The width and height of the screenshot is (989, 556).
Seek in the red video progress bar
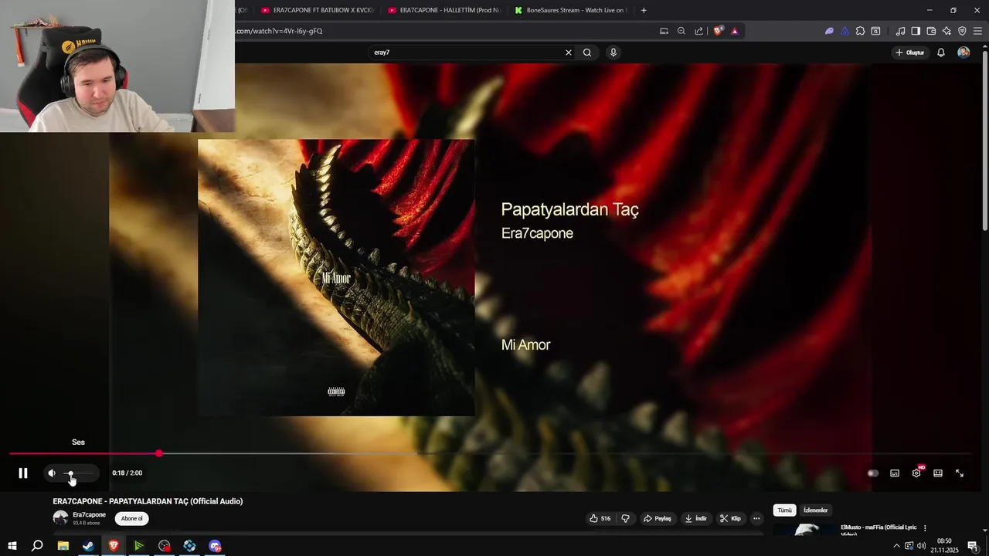tap(490, 453)
